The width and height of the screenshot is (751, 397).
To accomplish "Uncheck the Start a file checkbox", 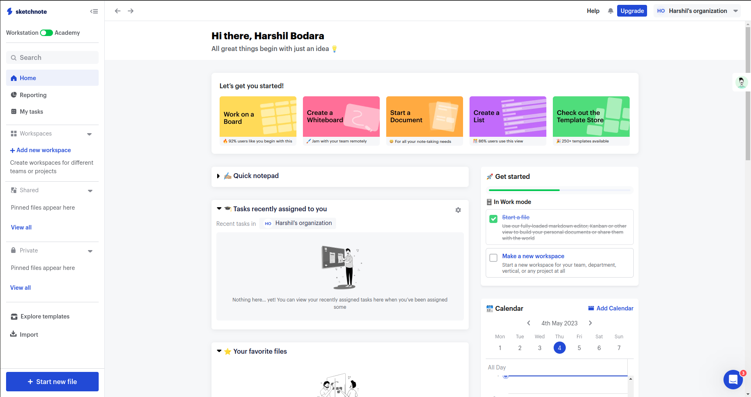I will (493, 219).
